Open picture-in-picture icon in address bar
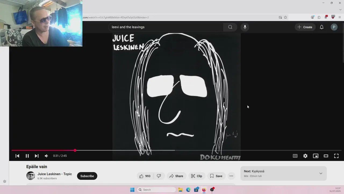344x194 pixels. tap(280, 17)
